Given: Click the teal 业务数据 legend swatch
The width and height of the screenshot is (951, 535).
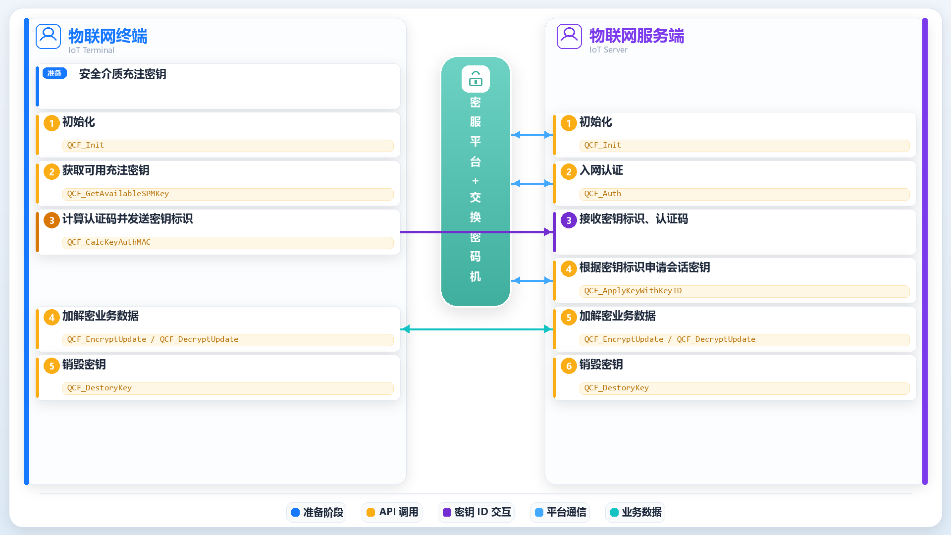Looking at the screenshot, I should tap(614, 512).
